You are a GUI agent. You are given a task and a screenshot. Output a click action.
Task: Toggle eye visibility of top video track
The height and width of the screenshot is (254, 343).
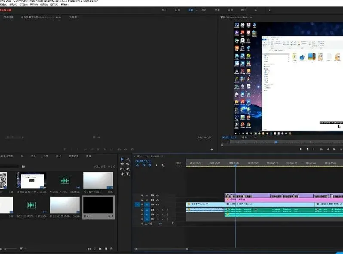tap(158, 195)
